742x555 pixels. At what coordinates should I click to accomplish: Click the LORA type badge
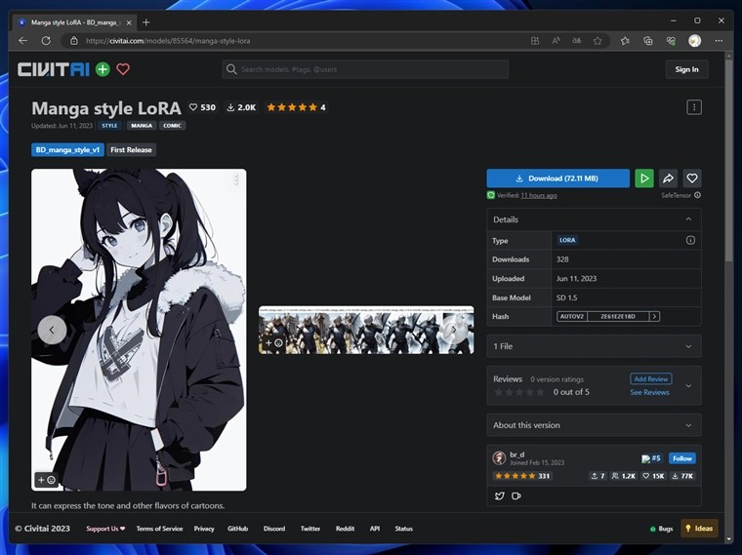pos(567,240)
